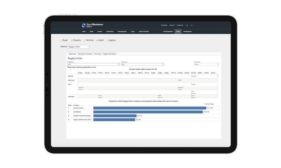The height and width of the screenshot is (168, 281).
Task: Click the Rugby Football Union (RFU) label
Action: click(82, 120)
